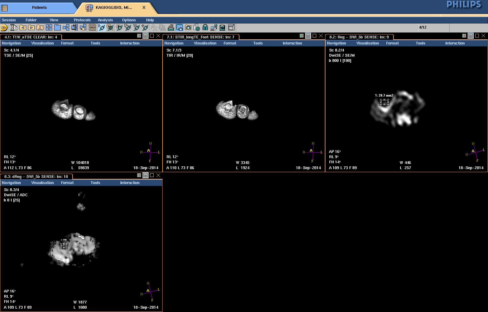
Task: Open Interaction menu in Reg DWI_5b viewport
Action: [455, 43]
